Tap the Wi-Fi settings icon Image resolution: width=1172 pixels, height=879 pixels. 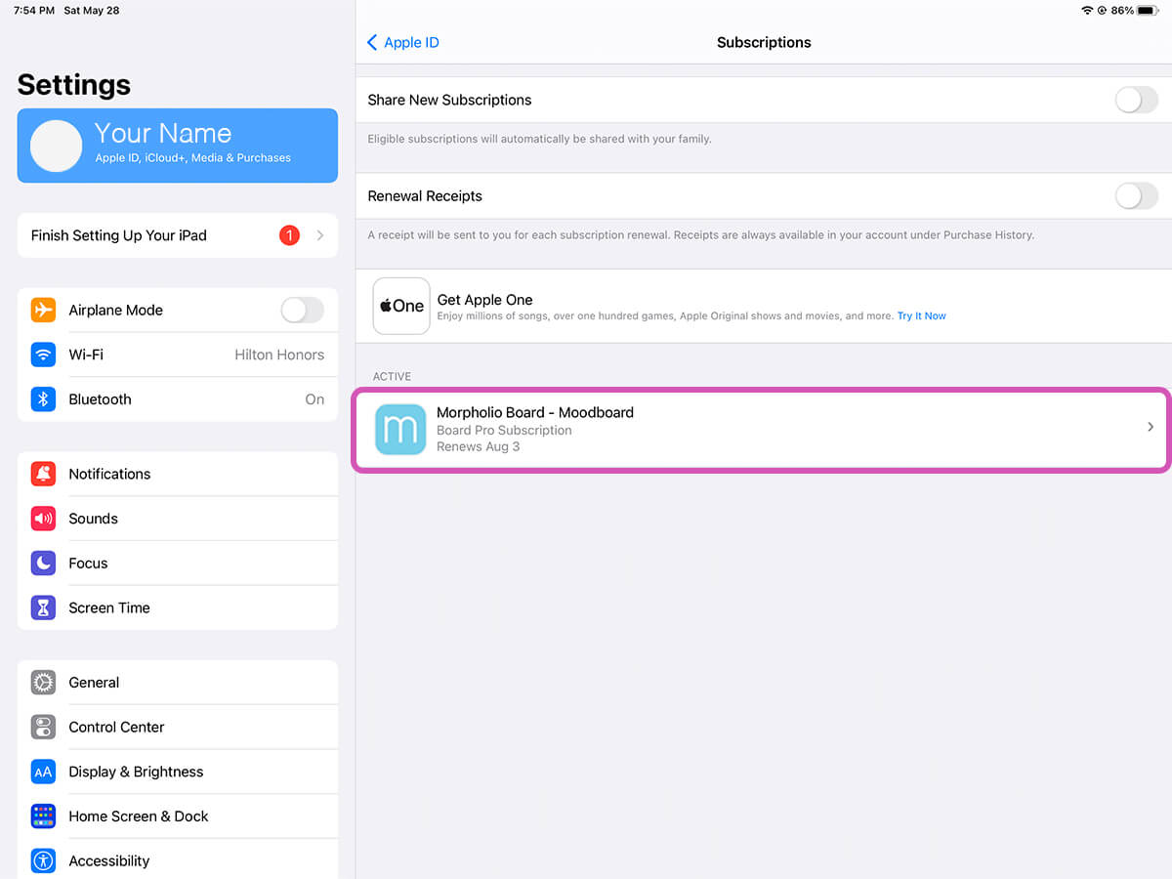click(x=43, y=355)
